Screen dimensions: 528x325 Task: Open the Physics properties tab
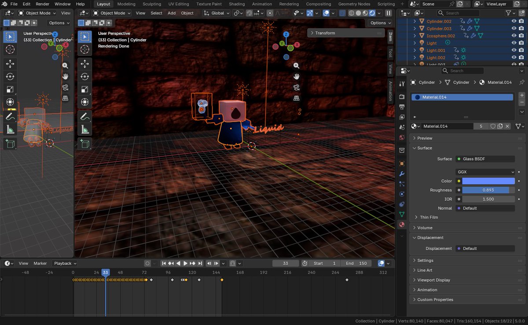click(402, 194)
